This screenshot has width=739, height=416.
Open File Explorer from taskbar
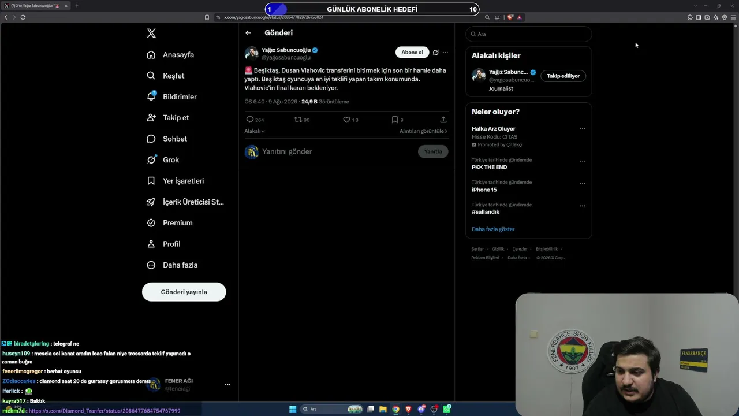coord(383,409)
